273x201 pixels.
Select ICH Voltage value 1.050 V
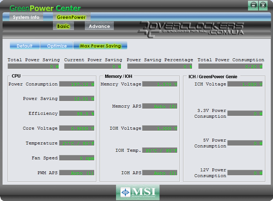point(245,84)
